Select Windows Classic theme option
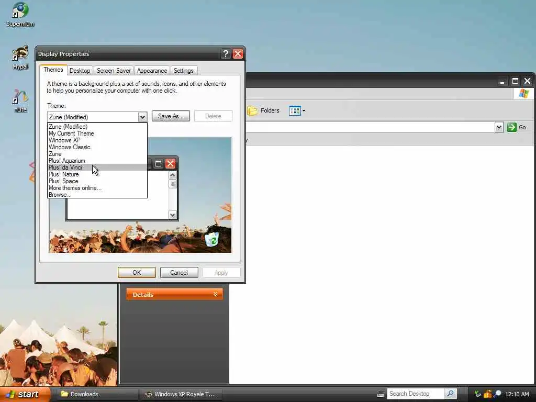 tap(97, 147)
